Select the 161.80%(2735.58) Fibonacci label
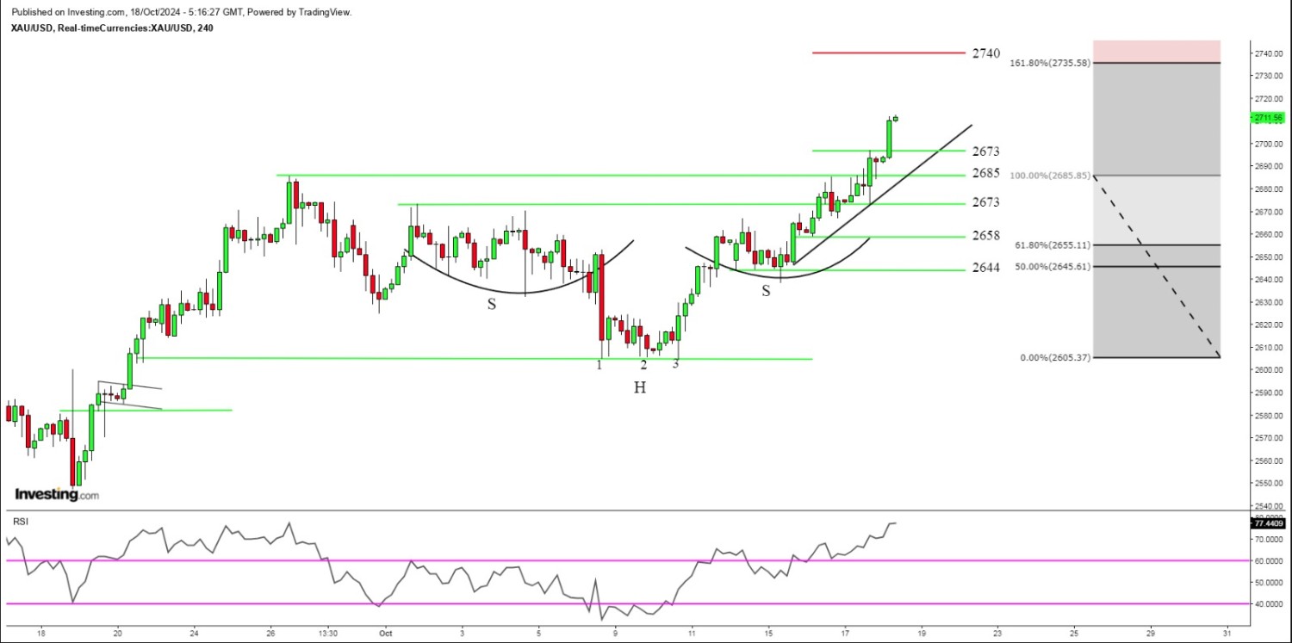 [1050, 63]
